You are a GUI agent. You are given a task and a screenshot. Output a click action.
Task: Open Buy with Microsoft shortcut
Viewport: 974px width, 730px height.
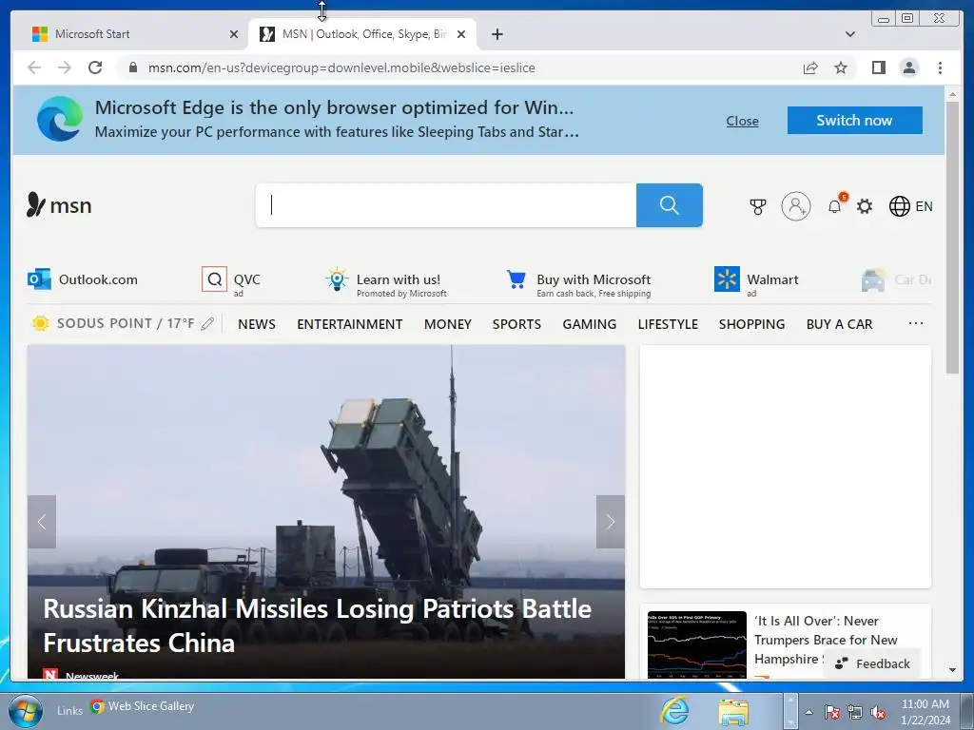(578, 283)
